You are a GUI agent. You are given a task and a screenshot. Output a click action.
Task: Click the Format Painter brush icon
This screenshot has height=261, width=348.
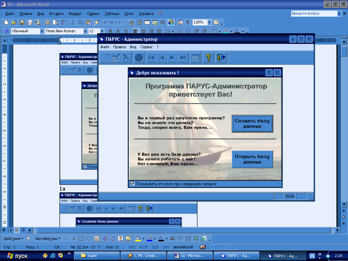point(97,22)
